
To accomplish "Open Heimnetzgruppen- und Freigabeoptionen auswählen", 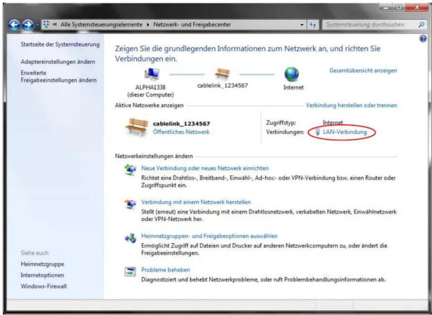I will [209, 236].
